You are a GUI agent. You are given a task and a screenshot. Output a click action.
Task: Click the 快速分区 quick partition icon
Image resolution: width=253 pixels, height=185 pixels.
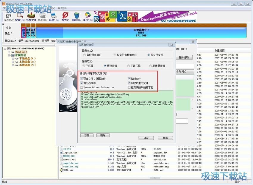(x=43, y=17)
